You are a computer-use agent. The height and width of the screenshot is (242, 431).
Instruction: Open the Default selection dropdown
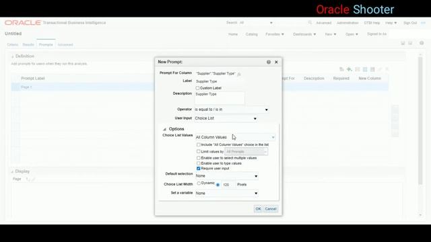226,176
